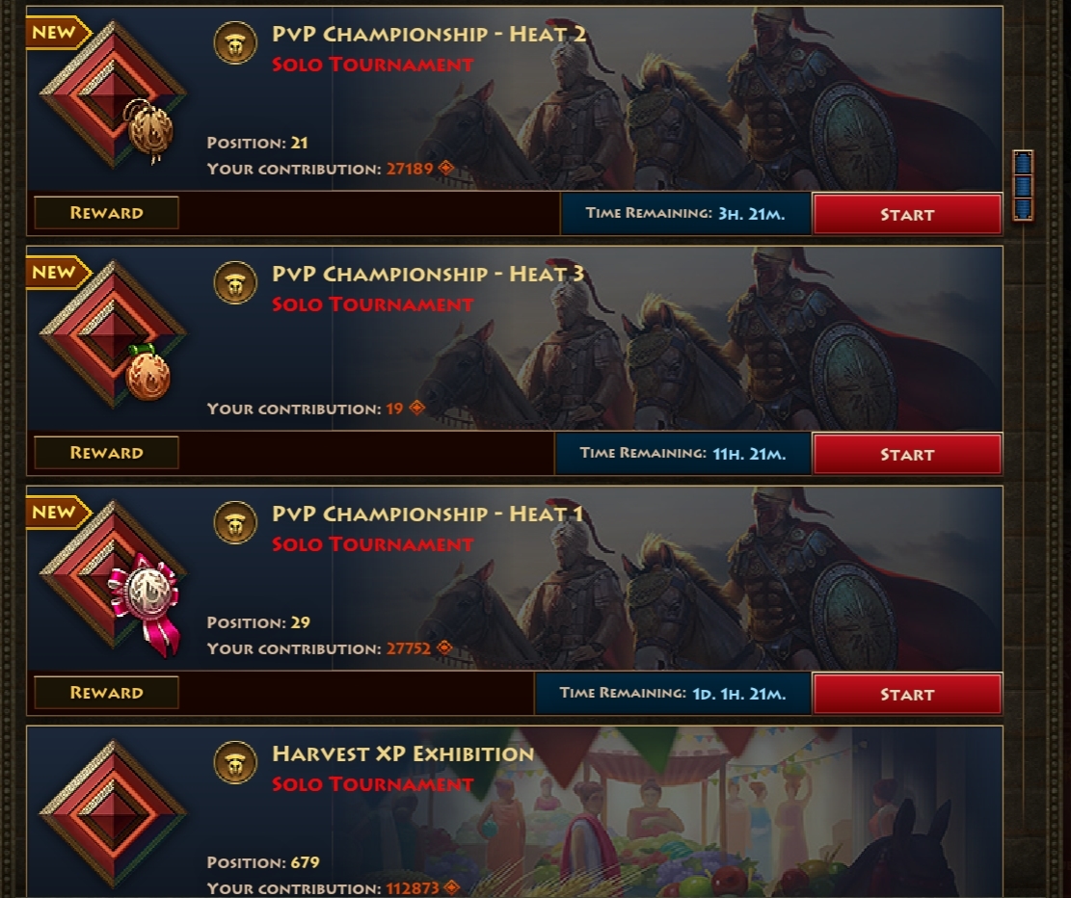Click the contribution points icon next to 27189
The width and height of the screenshot is (1071, 898).
pos(446,168)
